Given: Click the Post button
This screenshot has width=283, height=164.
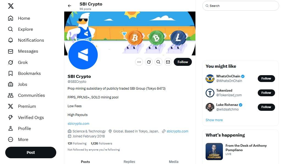Looking at the screenshot, I should [31, 152].
